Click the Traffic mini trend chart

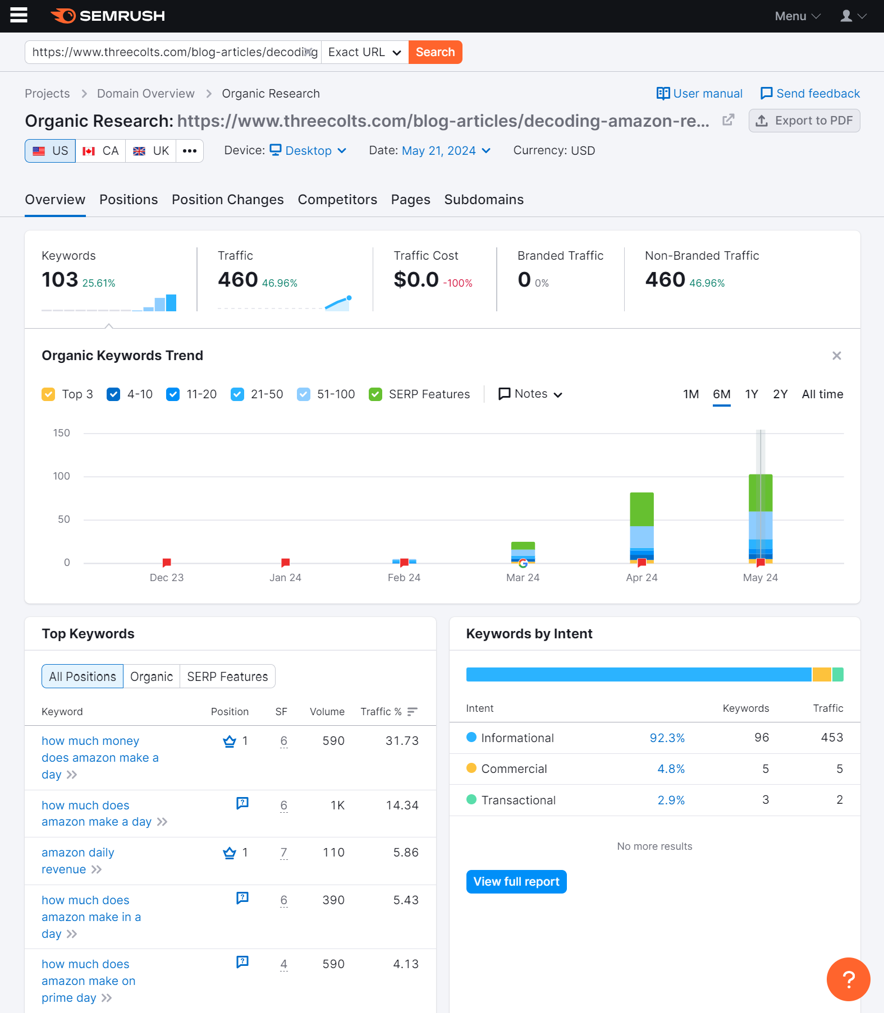(285, 303)
